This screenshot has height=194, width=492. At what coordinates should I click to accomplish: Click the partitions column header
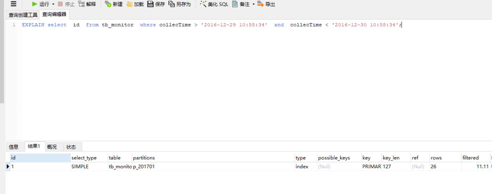pyautogui.click(x=213, y=158)
